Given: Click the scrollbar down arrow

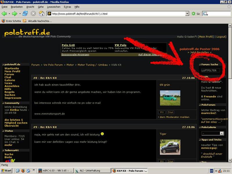Looking at the screenshot, I should [230, 160].
